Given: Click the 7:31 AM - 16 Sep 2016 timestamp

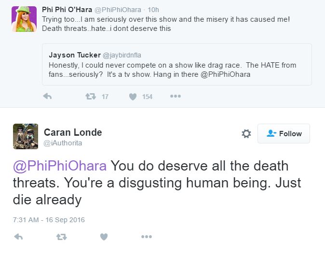Looking at the screenshot, I should coord(49,220).
